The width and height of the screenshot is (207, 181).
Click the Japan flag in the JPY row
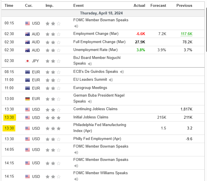point(28,61)
